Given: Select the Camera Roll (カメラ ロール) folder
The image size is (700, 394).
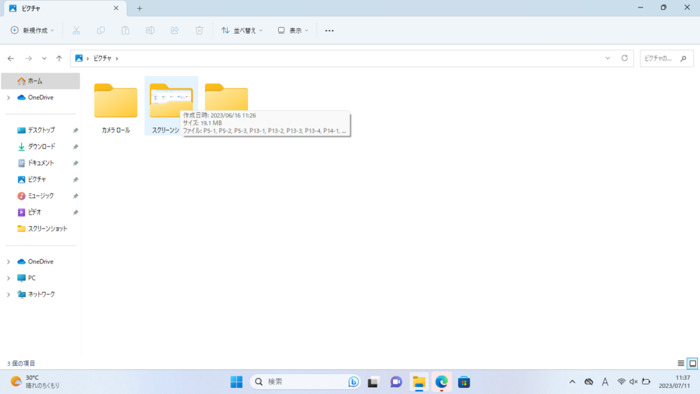Looking at the screenshot, I should (x=116, y=107).
